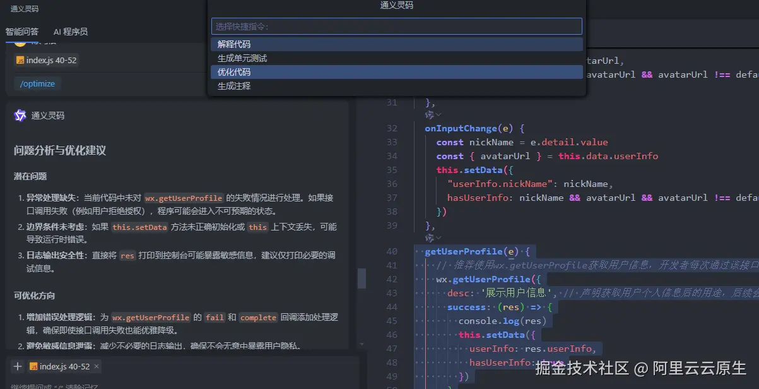Select 生成单元测试 in the quick command list
This screenshot has height=389, width=759.
(396, 58)
